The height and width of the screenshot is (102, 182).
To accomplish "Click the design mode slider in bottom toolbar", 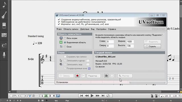I will (x=36, y=96).
